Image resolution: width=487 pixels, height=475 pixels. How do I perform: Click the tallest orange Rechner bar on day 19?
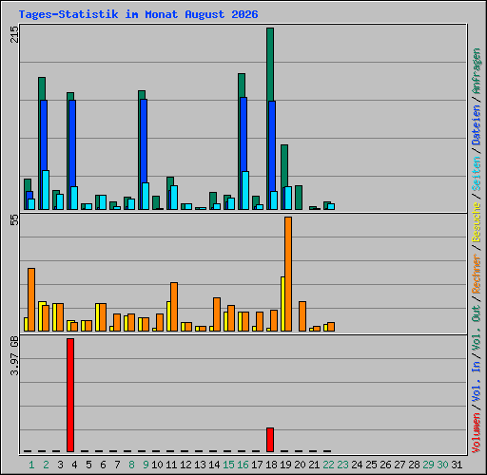(288, 275)
